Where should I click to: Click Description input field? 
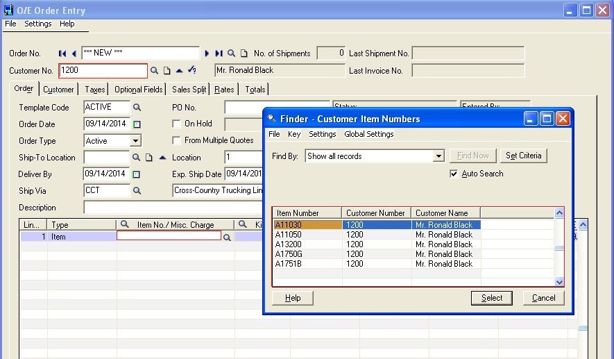pos(173,208)
